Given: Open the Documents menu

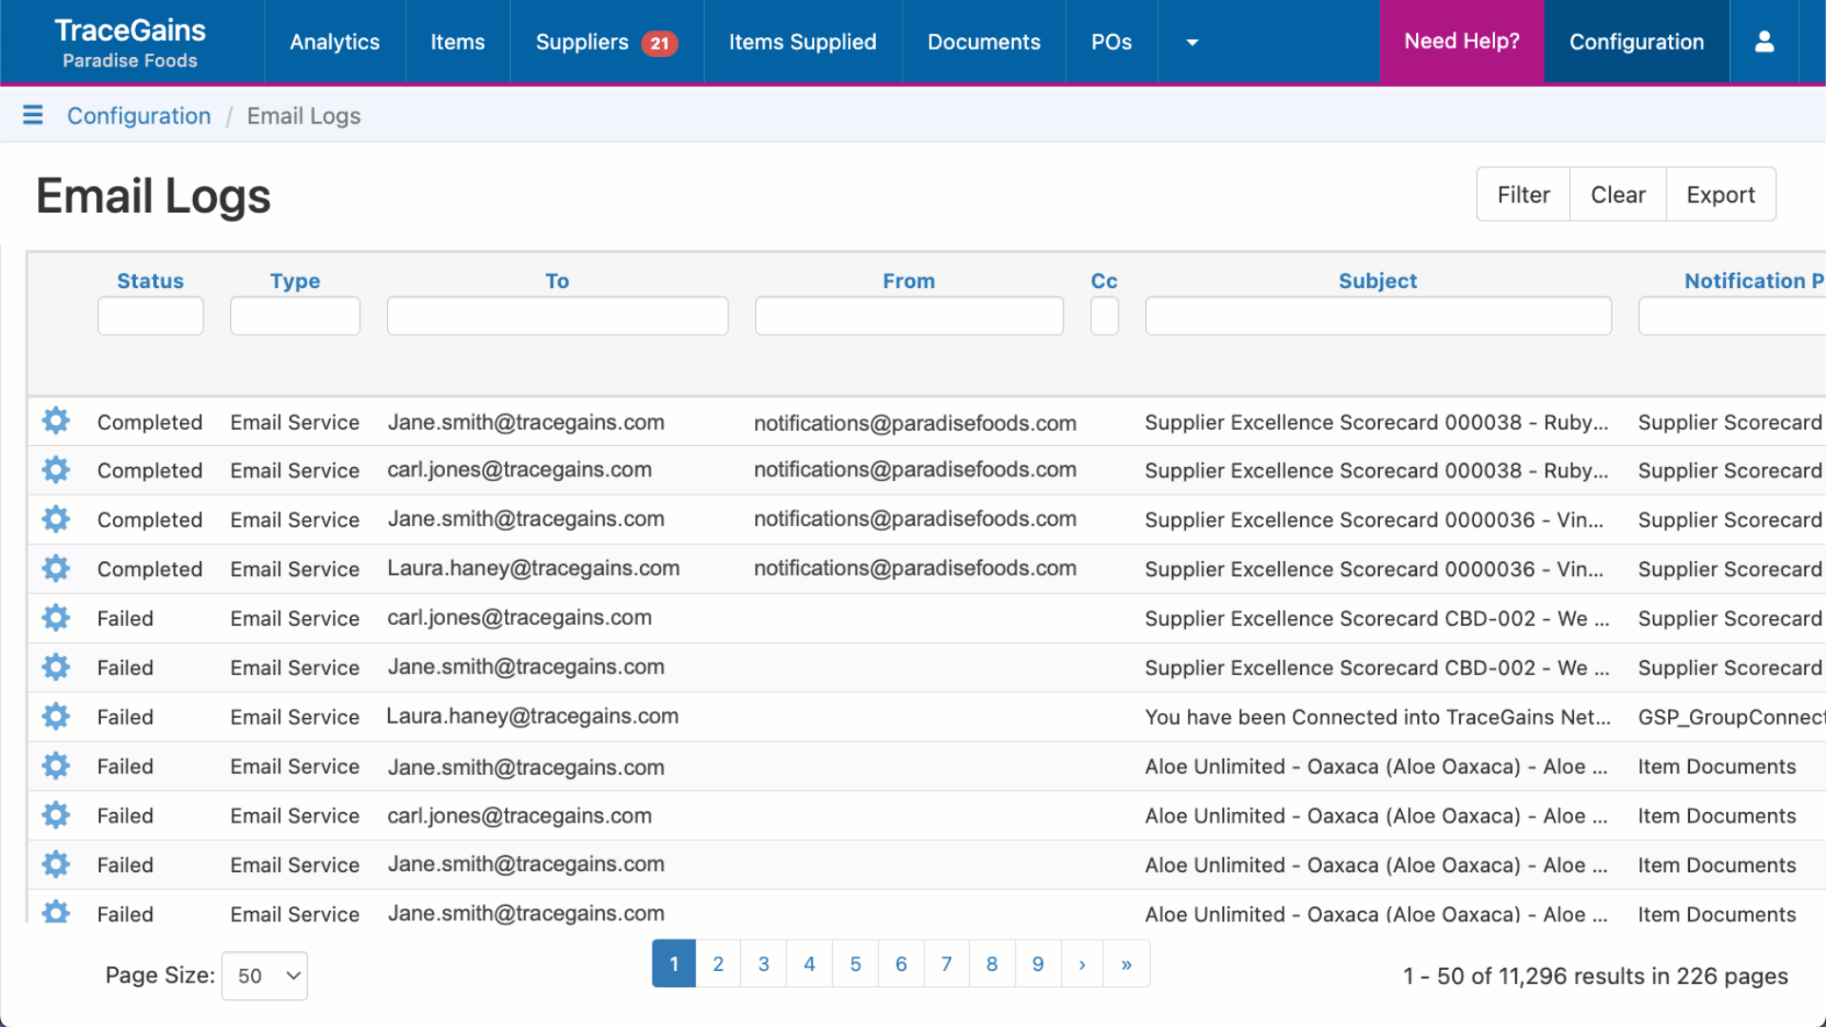Looking at the screenshot, I should click(x=983, y=42).
